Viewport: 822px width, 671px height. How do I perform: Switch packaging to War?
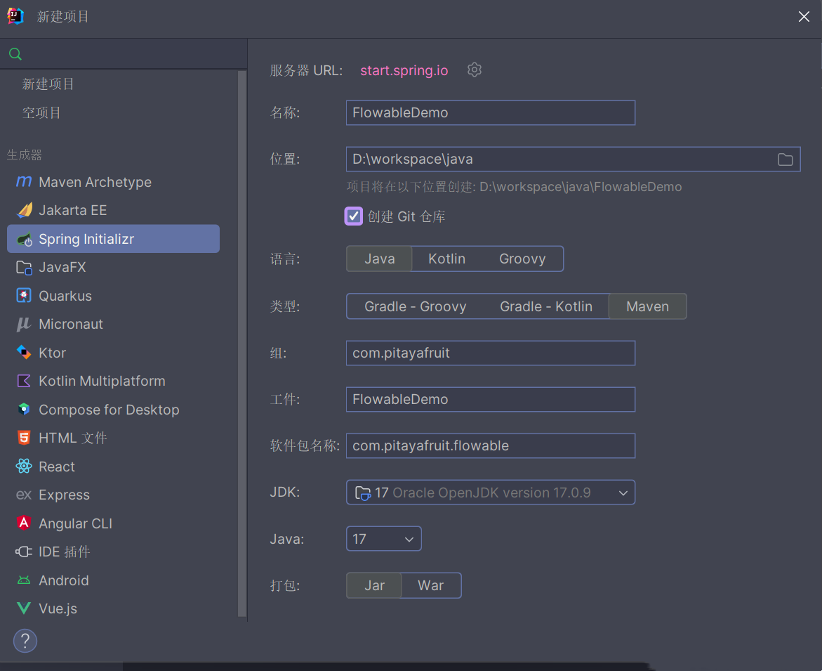pos(430,585)
